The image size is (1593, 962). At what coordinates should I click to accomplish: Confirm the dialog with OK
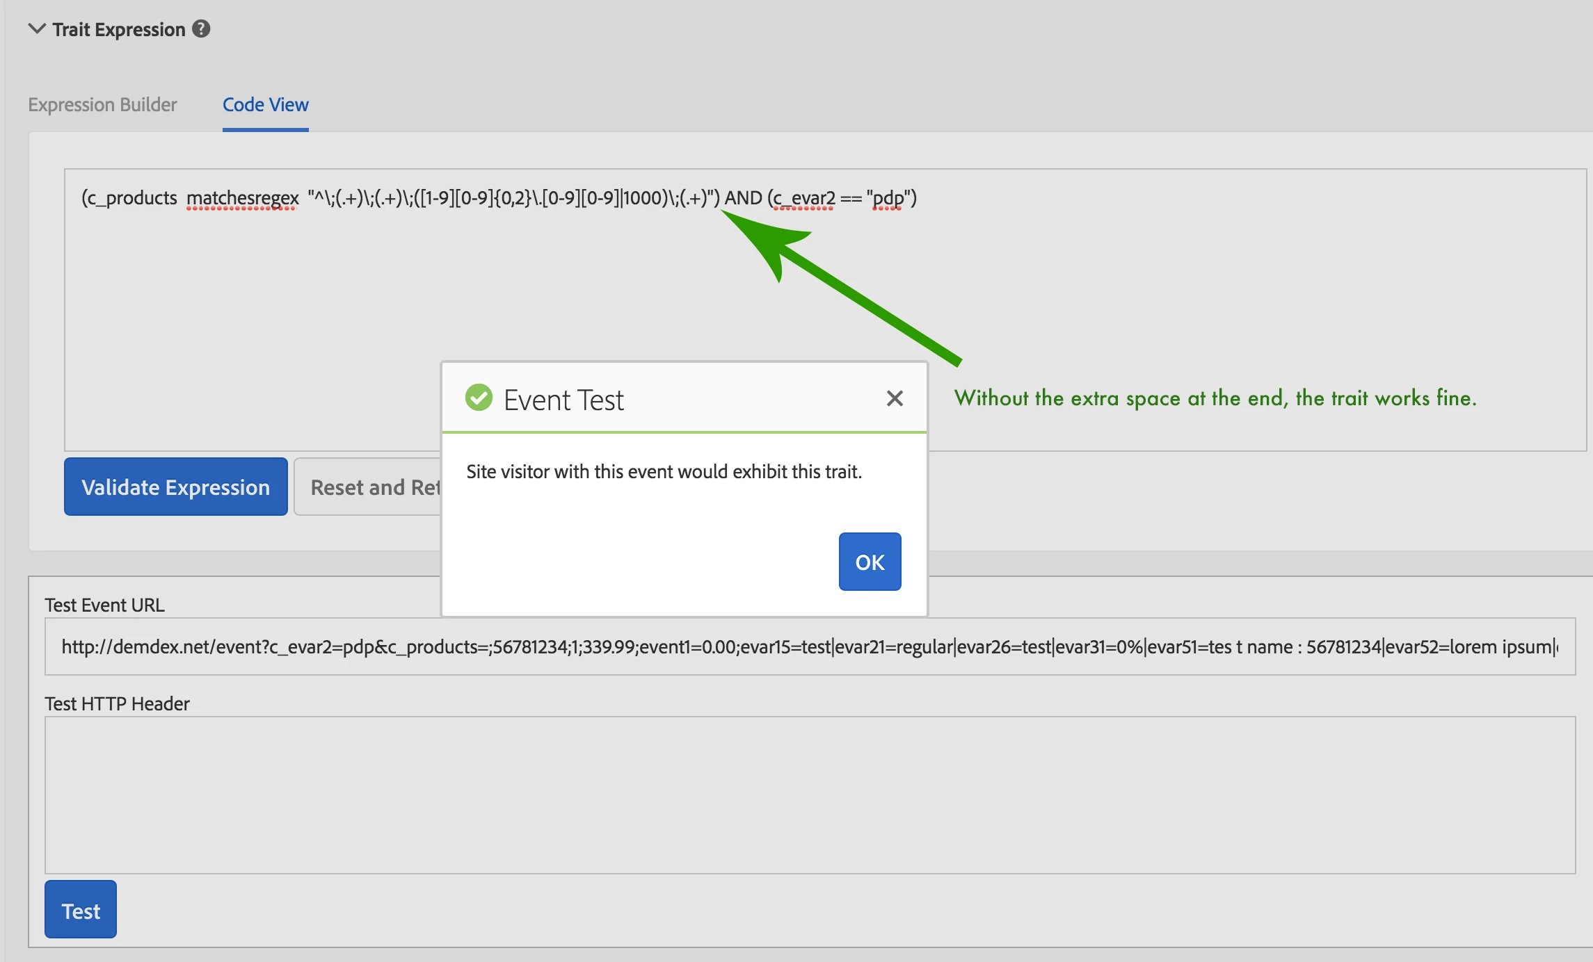(x=870, y=562)
